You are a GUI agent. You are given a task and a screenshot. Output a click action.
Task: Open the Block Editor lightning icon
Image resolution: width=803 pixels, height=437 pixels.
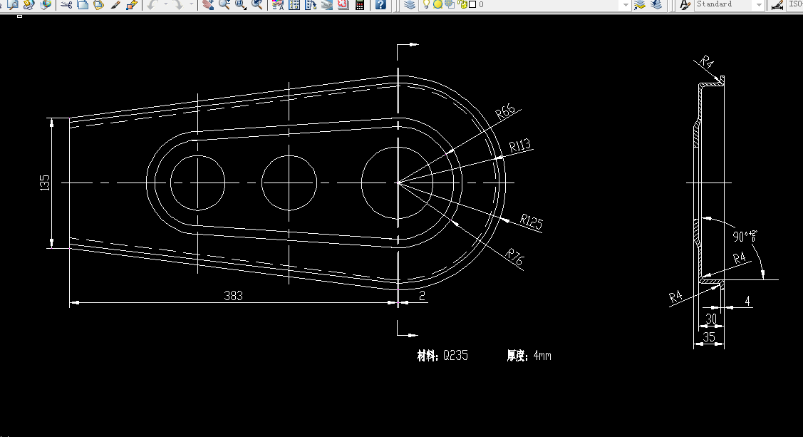click(x=132, y=4)
